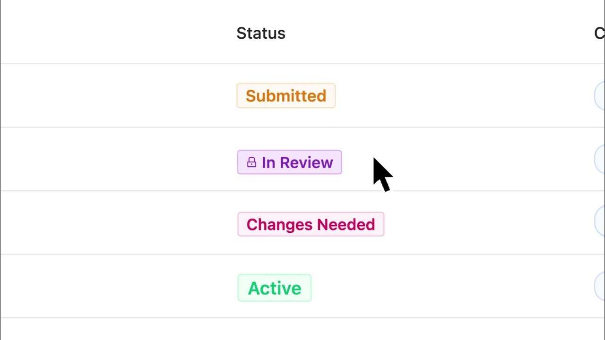
Task: Click the lock icon in In Review badge
Action: click(251, 162)
